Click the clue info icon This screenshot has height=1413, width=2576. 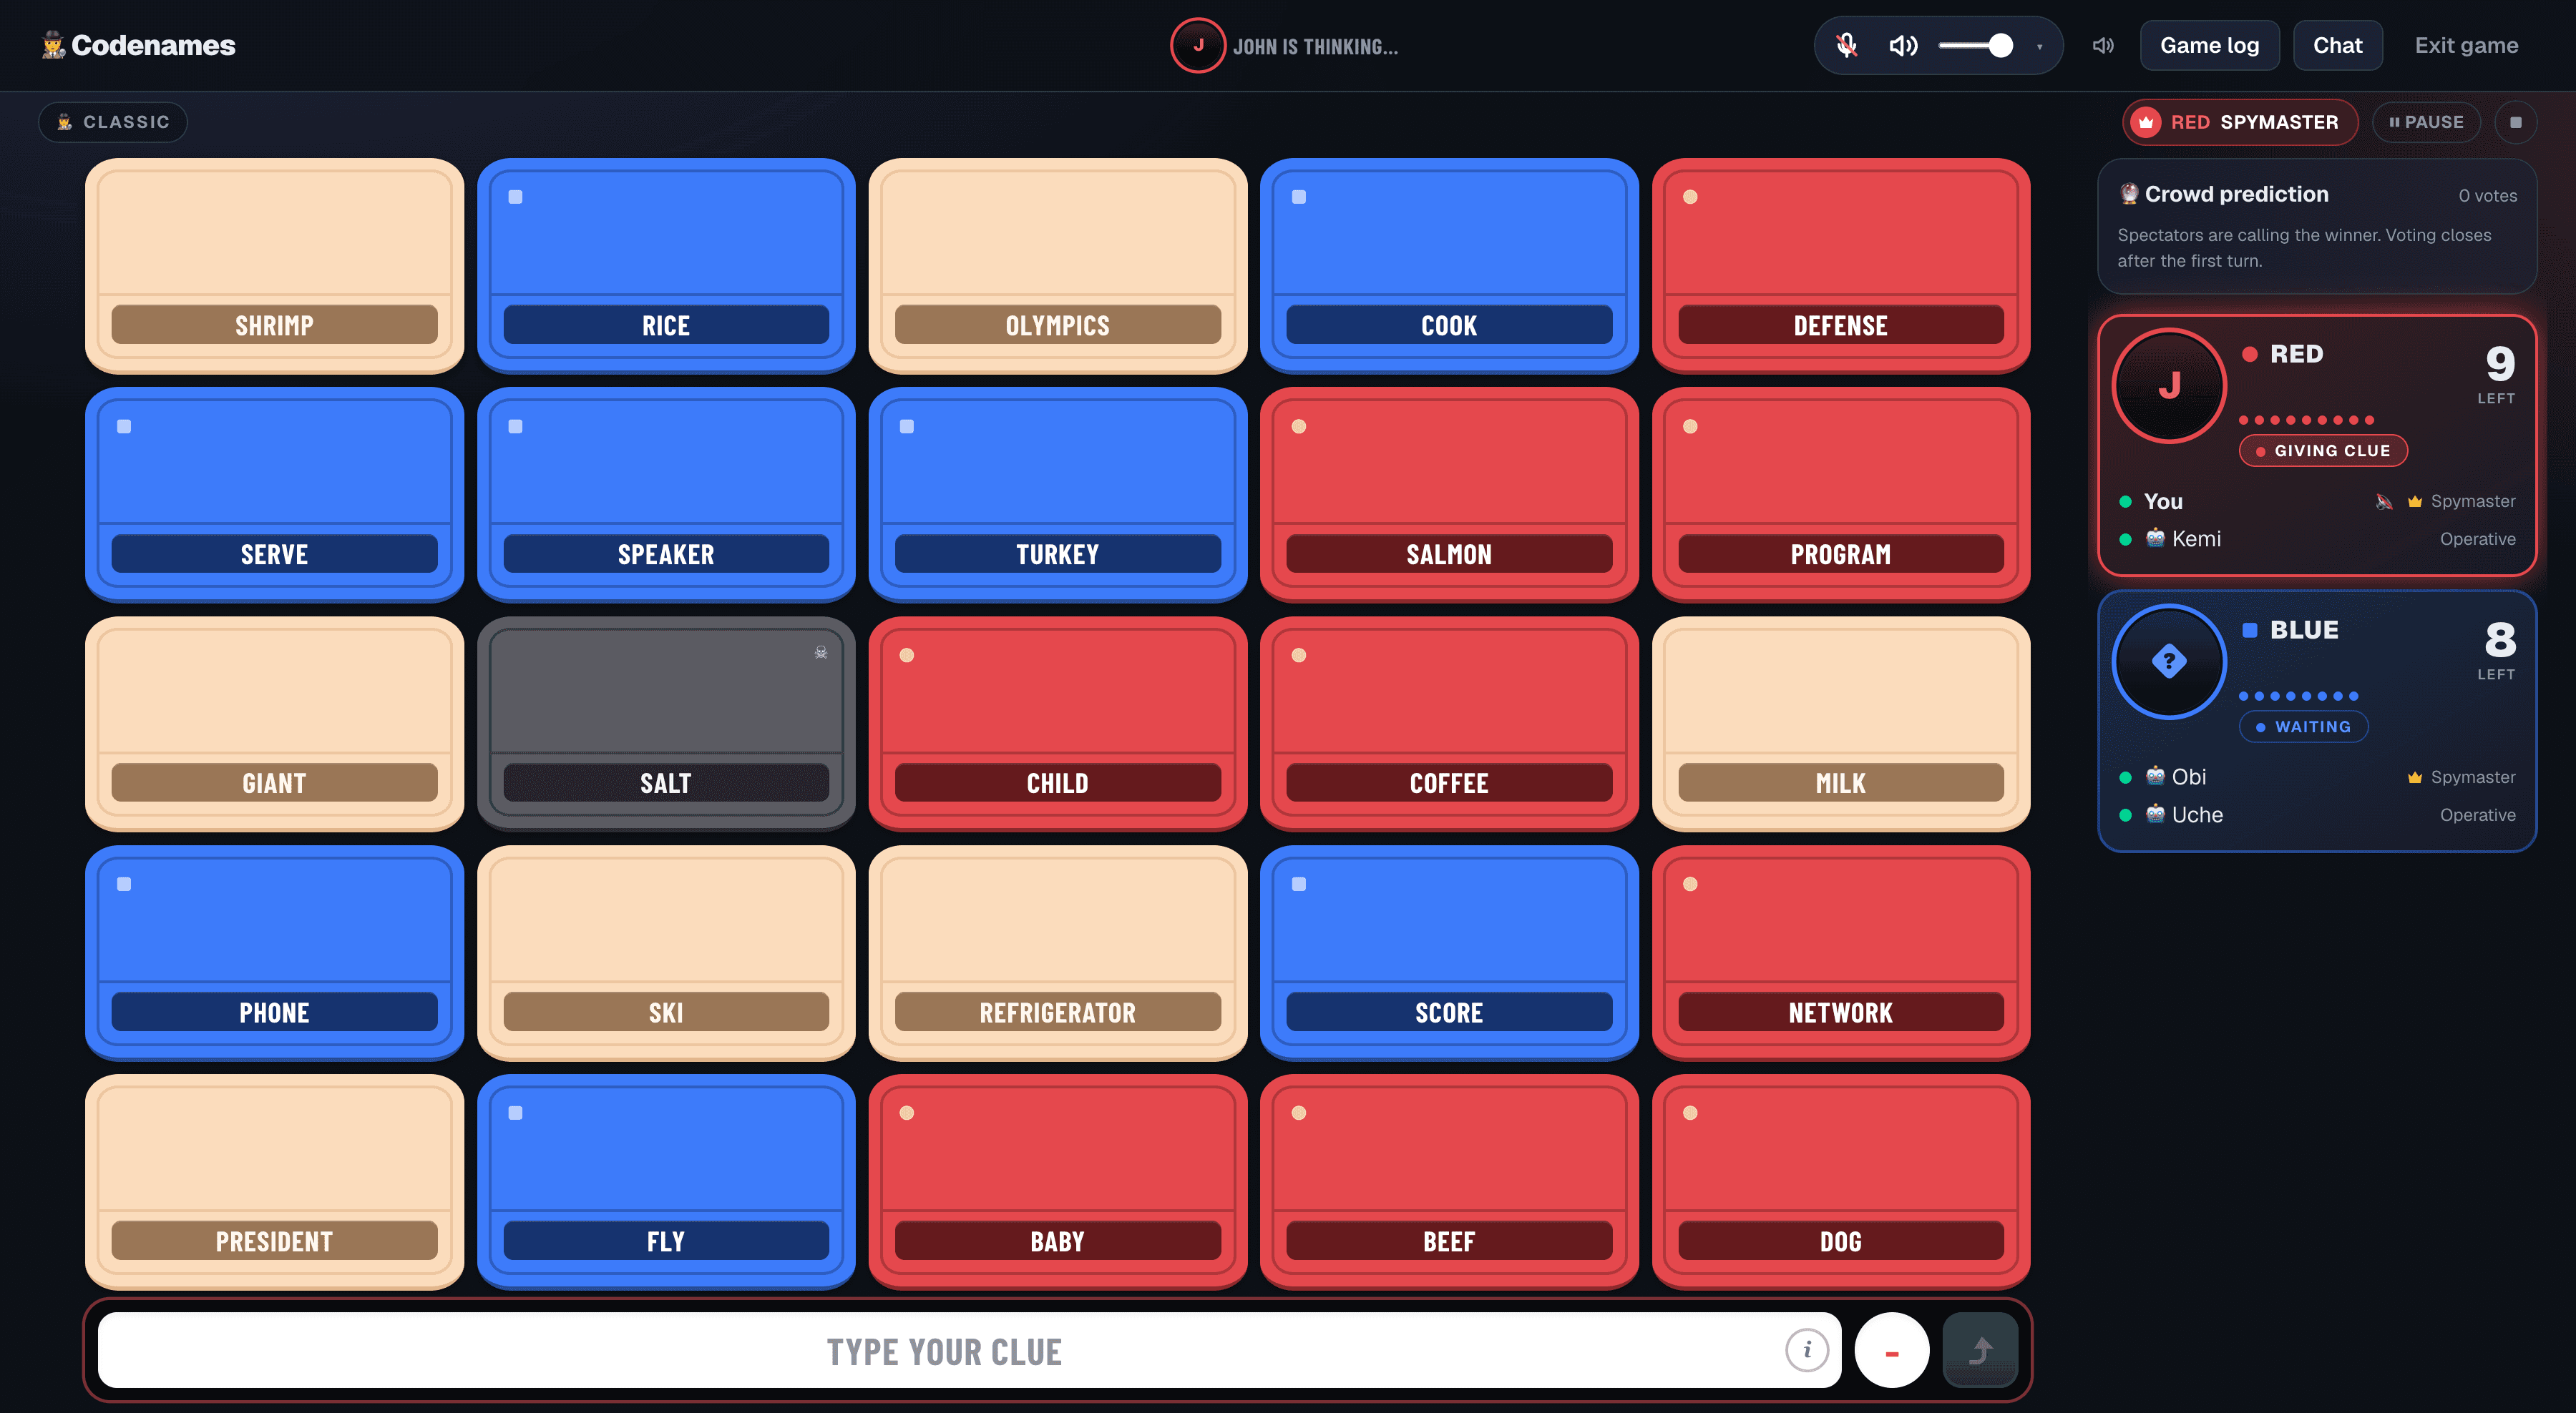pyautogui.click(x=1806, y=1350)
